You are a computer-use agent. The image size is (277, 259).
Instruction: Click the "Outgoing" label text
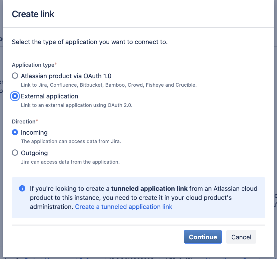click(34, 153)
